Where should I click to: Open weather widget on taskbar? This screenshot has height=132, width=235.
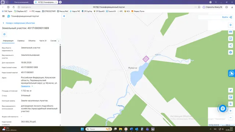tap(9, 129)
